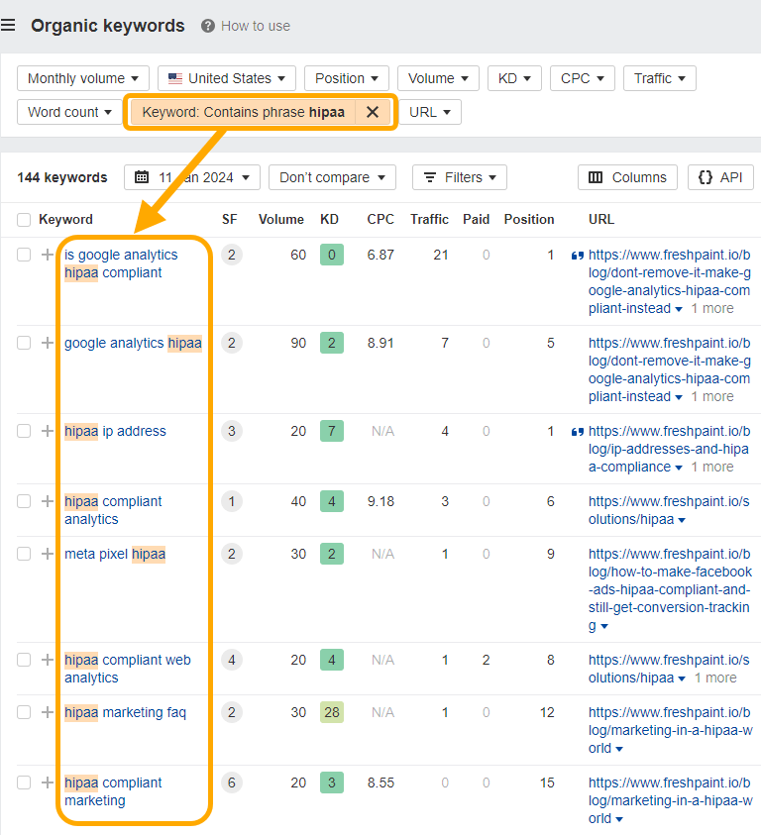Open the Monthly volume dropdown
Image resolution: width=761 pixels, height=835 pixels.
coord(82,77)
